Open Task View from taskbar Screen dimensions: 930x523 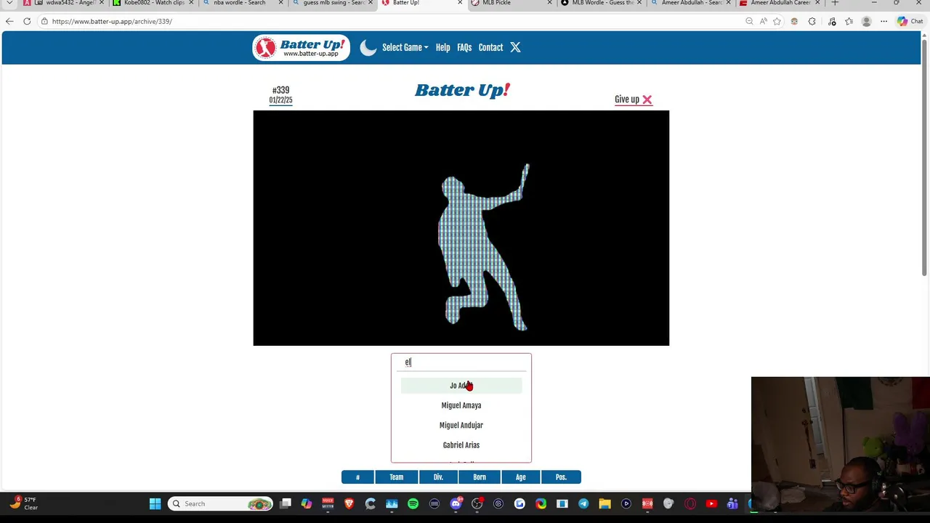(286, 503)
